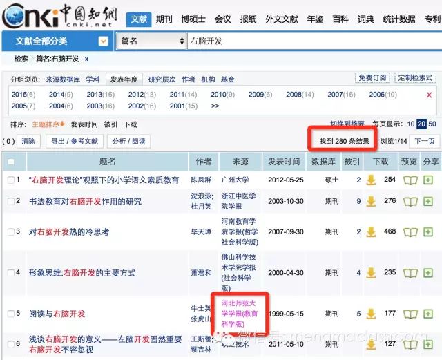Open preview book icon for result 2
The height and width of the screenshot is (360, 442).
pos(410,201)
